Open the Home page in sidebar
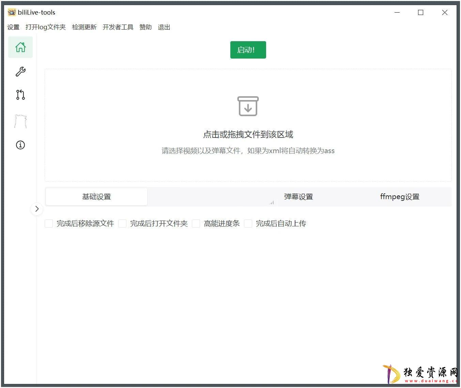The image size is (461, 388). tap(20, 47)
